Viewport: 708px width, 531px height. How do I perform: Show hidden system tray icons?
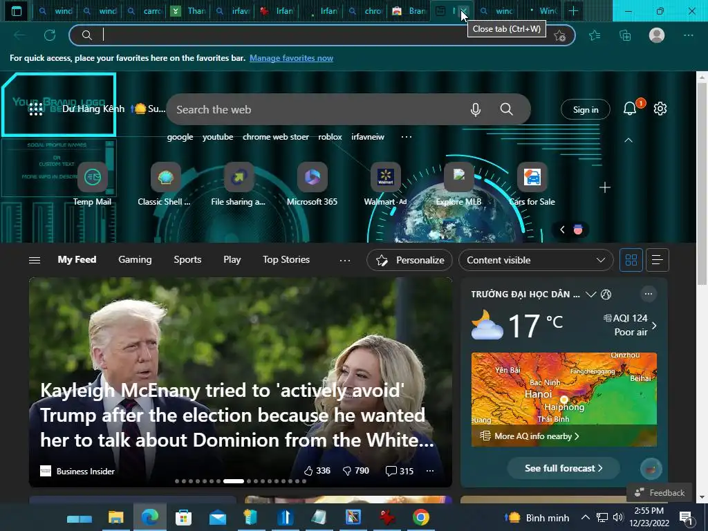585,517
